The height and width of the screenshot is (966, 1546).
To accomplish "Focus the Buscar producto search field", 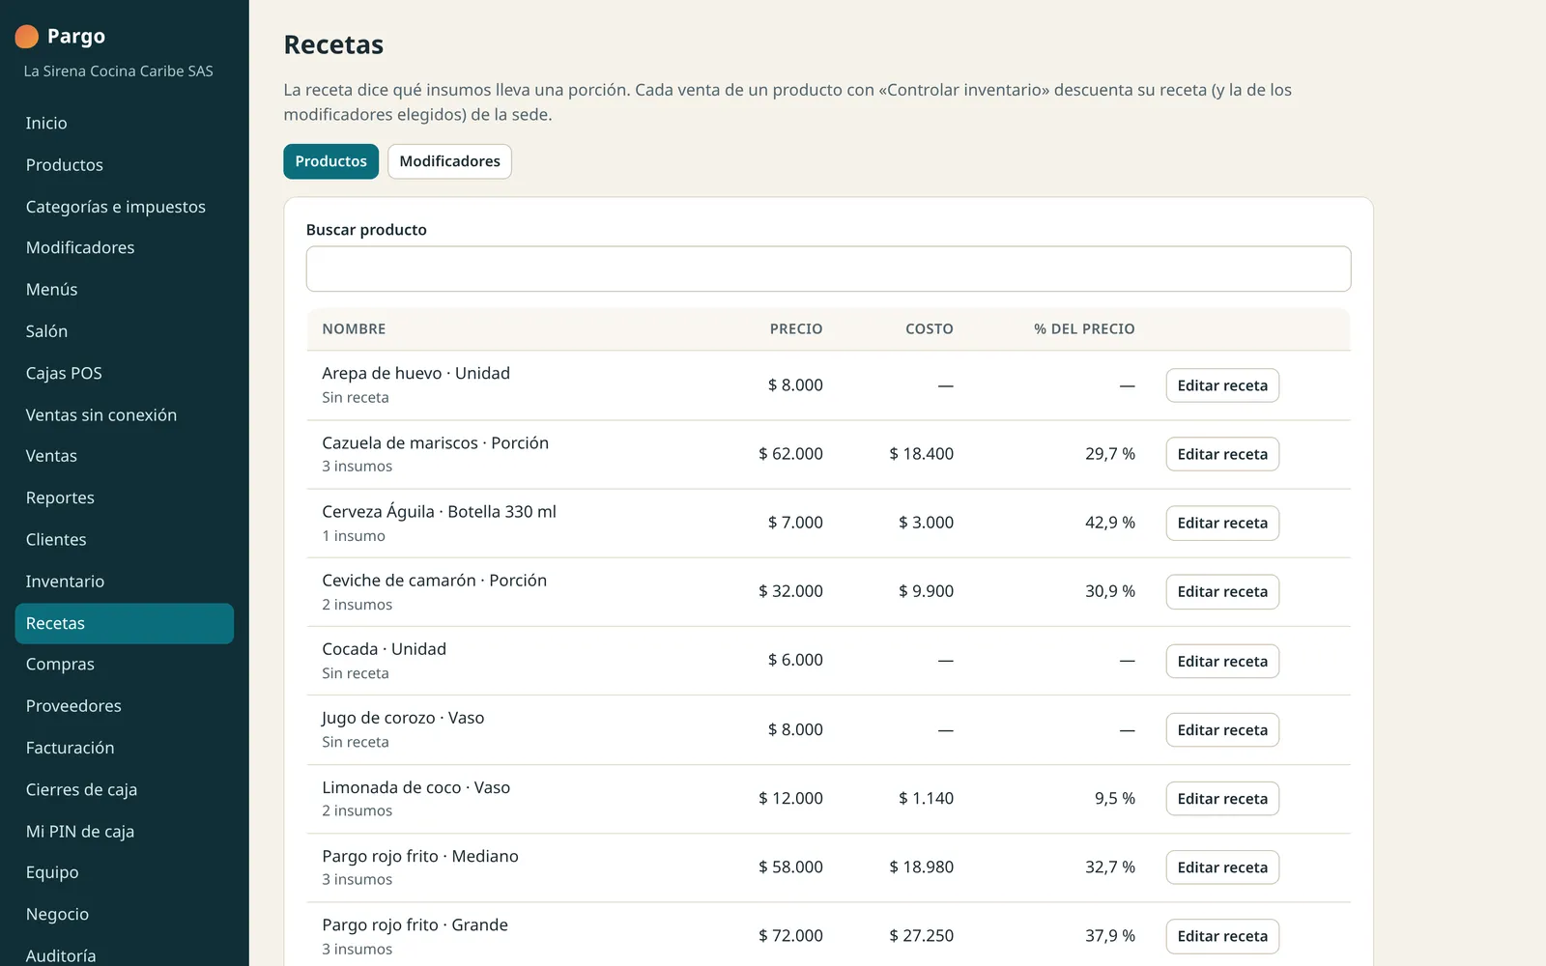I will [828, 269].
